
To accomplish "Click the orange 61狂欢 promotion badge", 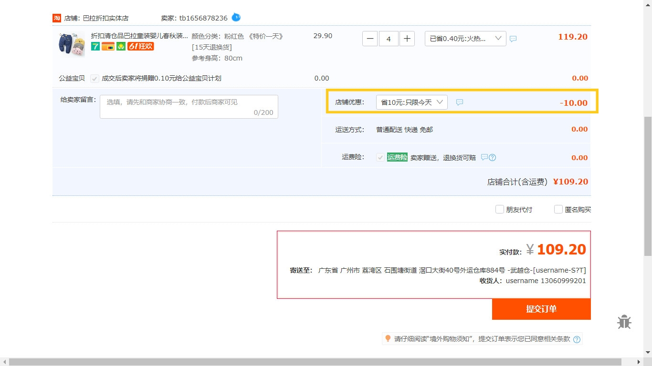I will (x=141, y=46).
